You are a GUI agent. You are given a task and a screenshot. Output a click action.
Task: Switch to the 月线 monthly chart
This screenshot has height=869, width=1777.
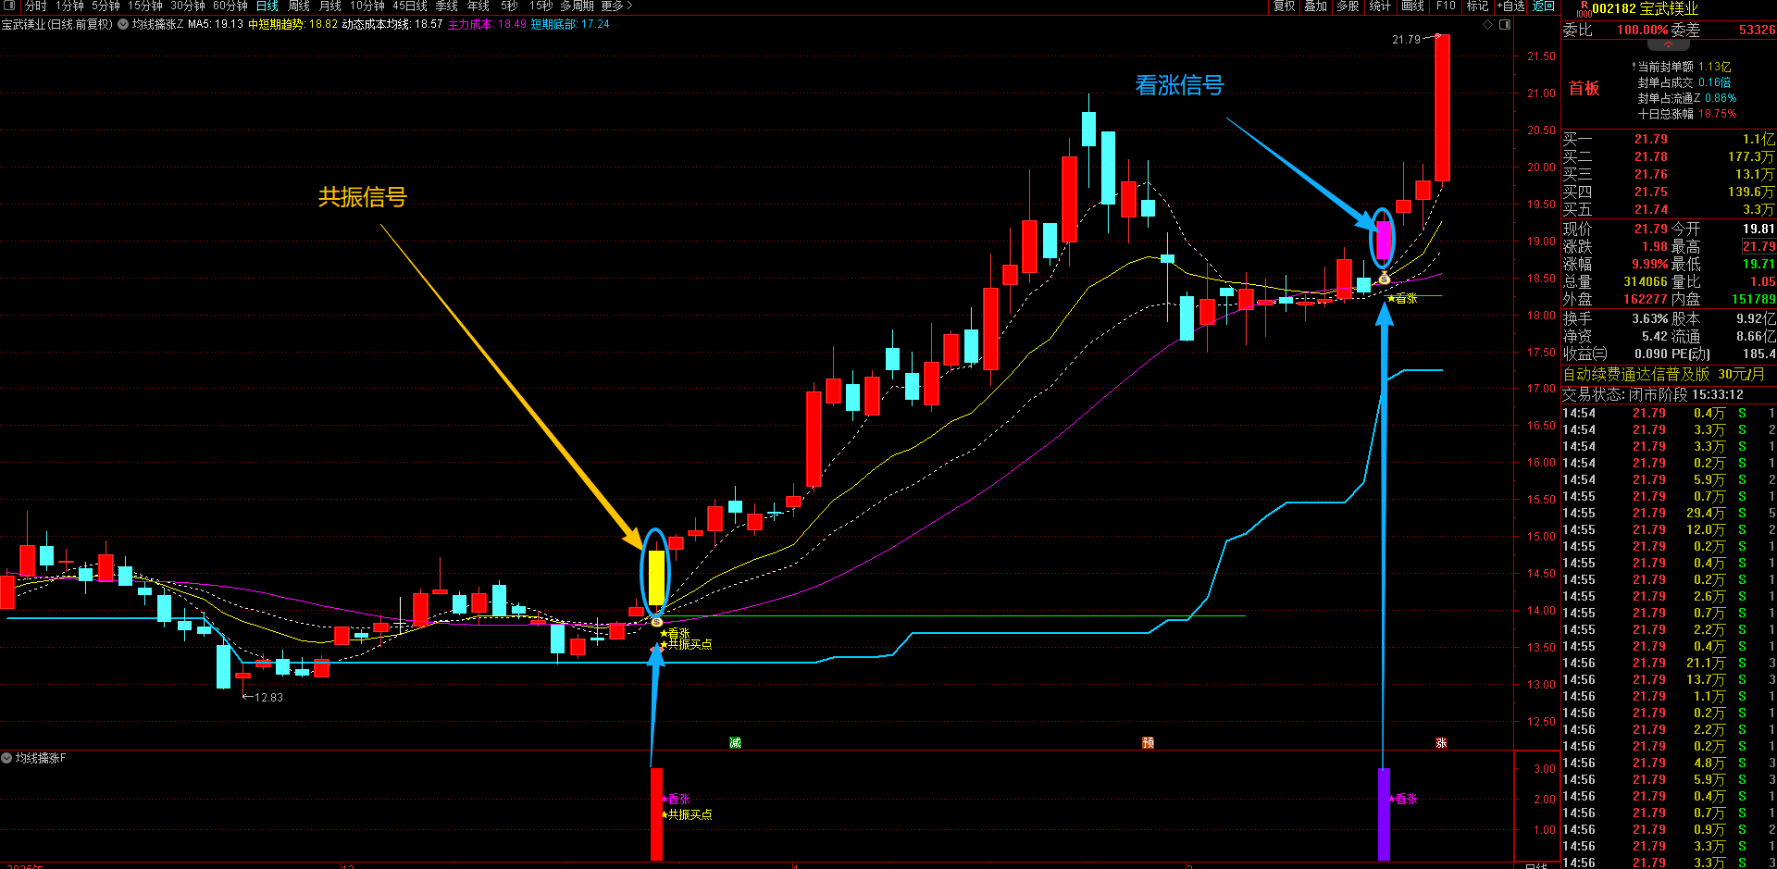330,6
